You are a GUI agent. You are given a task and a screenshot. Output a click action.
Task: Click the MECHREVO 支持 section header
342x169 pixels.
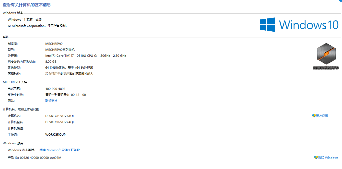tap(15, 82)
